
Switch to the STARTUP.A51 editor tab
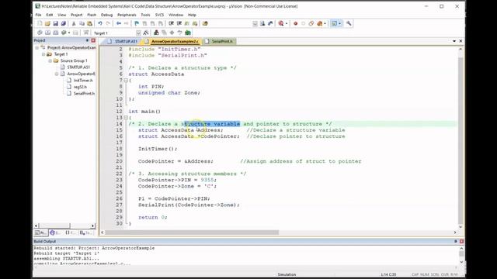coord(123,41)
